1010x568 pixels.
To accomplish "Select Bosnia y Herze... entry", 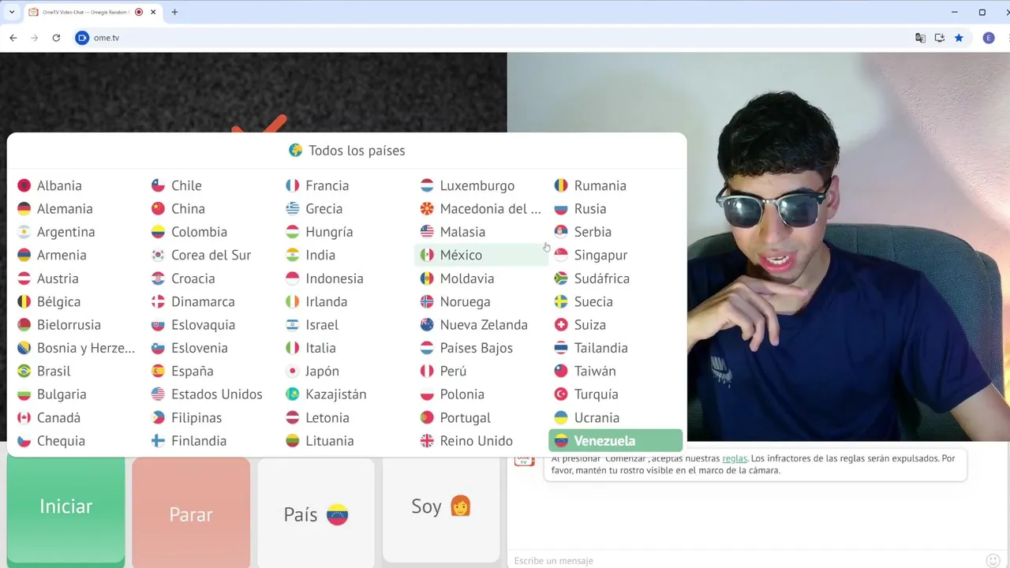I will click(x=79, y=348).
